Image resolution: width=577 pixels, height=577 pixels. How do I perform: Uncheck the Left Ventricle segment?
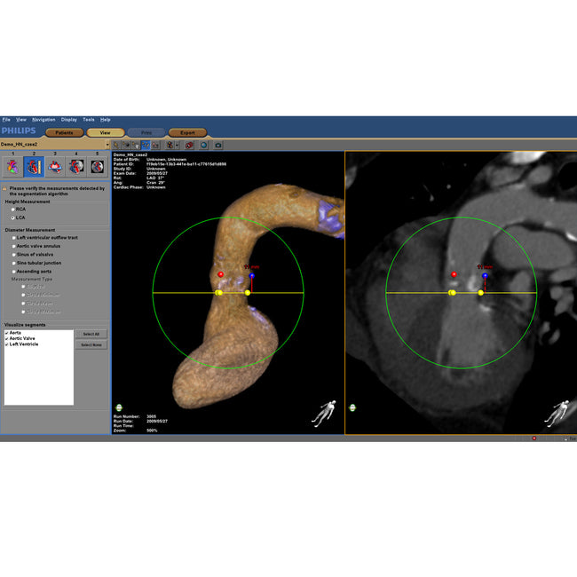coord(7,344)
